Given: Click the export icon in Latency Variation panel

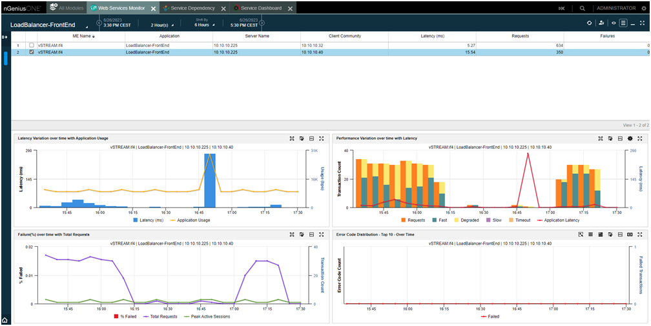Looking at the screenshot, I should click(302, 139).
